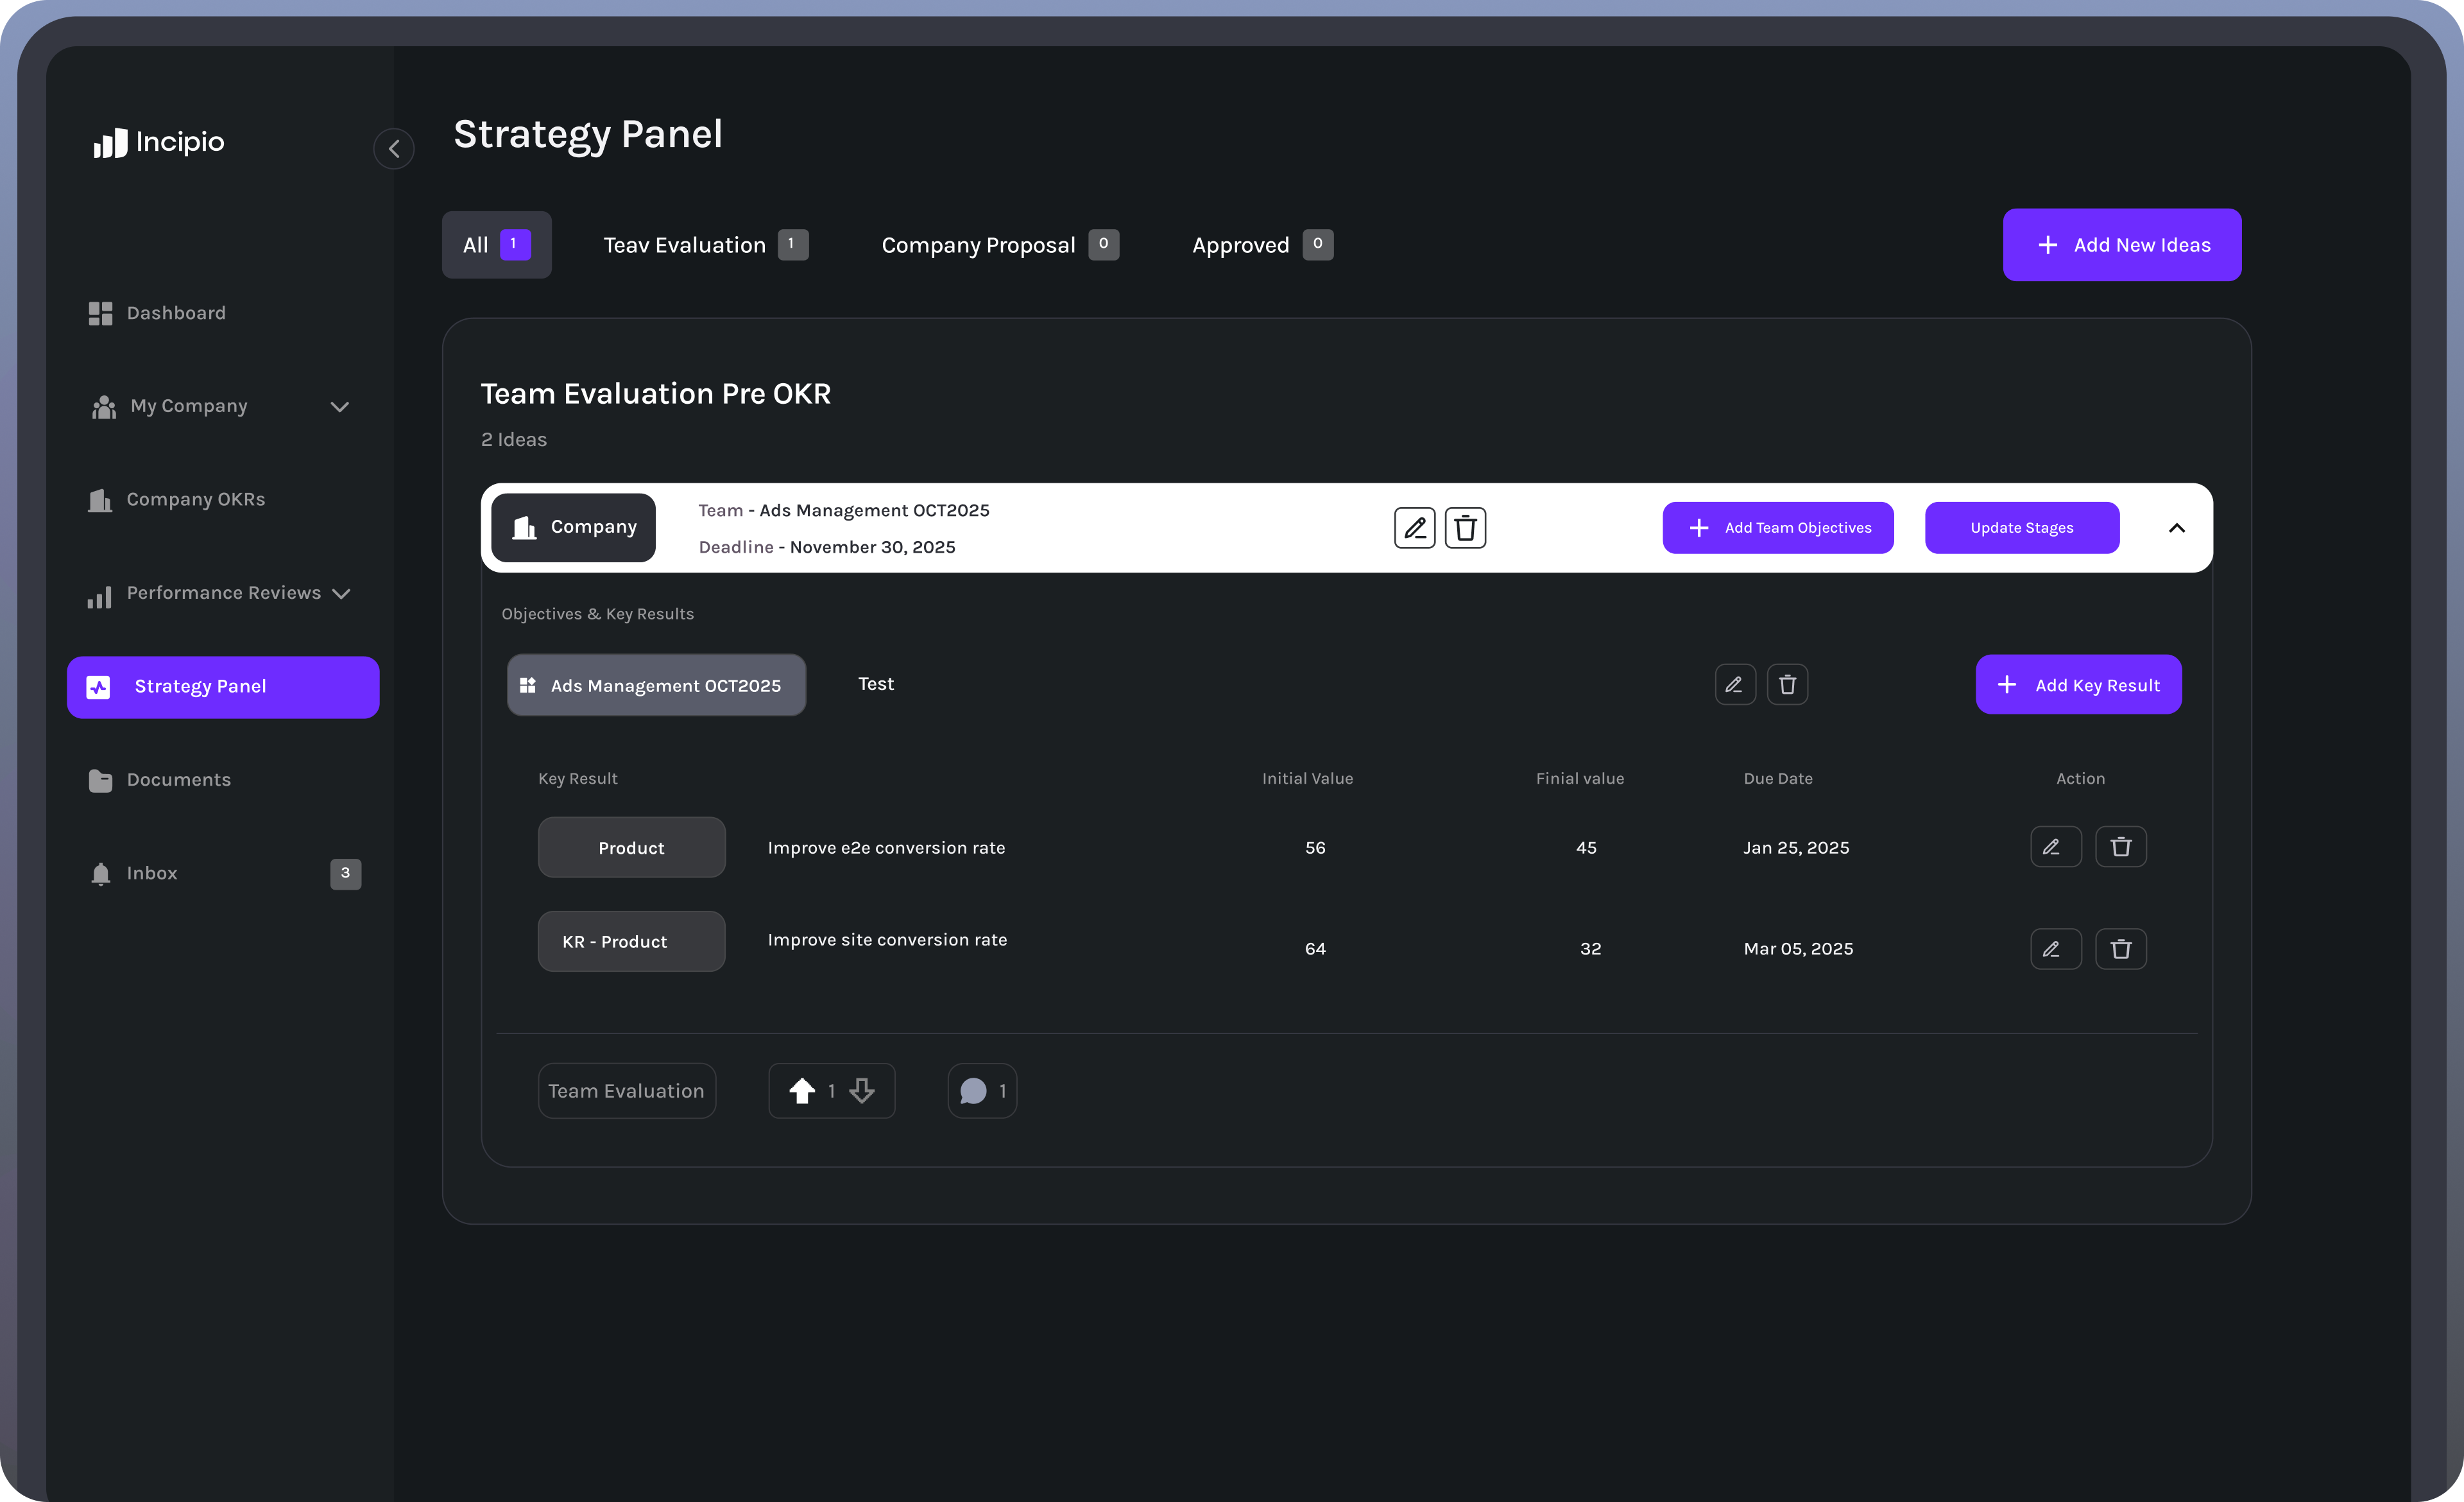2464x1502 pixels.
Task: Click the Add Key Result button
Action: tap(2078, 685)
